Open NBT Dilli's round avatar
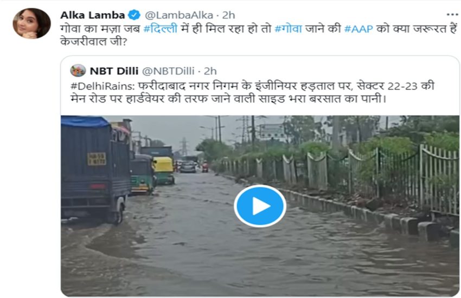The image size is (461, 298). click(78, 70)
